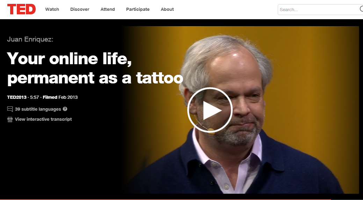Image resolution: width=363 pixels, height=200 pixels.
Task: Click the Filmed Feb 2013 date text
Action: [x=60, y=97]
